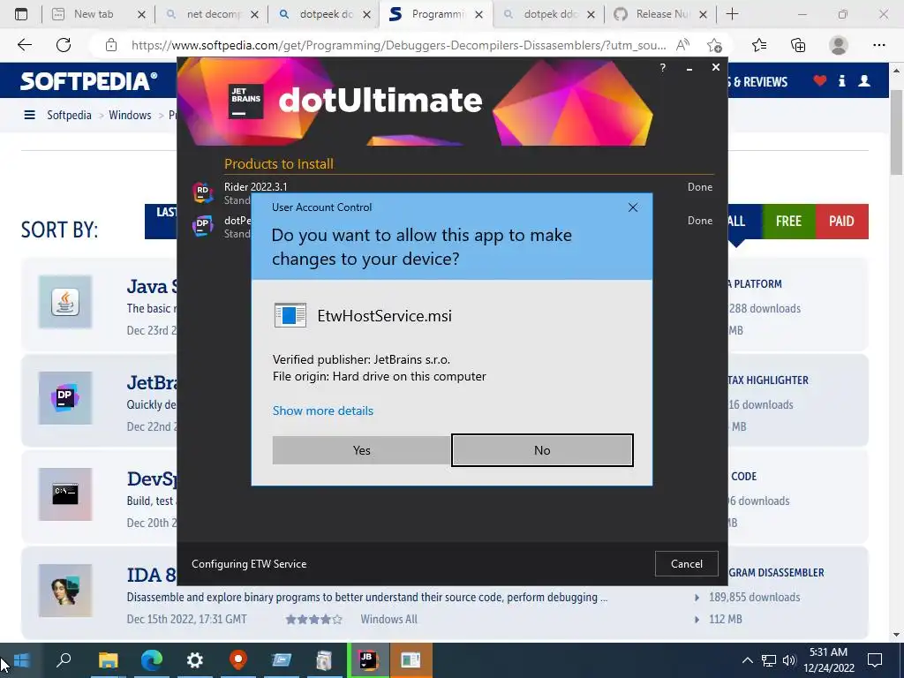Screen dimensions: 904x678
Task: Click the Edge taskbar icon
Action: tap(152, 660)
